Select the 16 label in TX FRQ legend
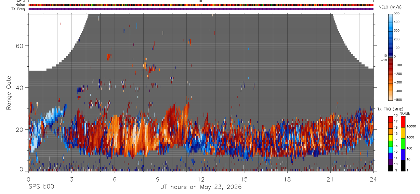 click(395, 127)
